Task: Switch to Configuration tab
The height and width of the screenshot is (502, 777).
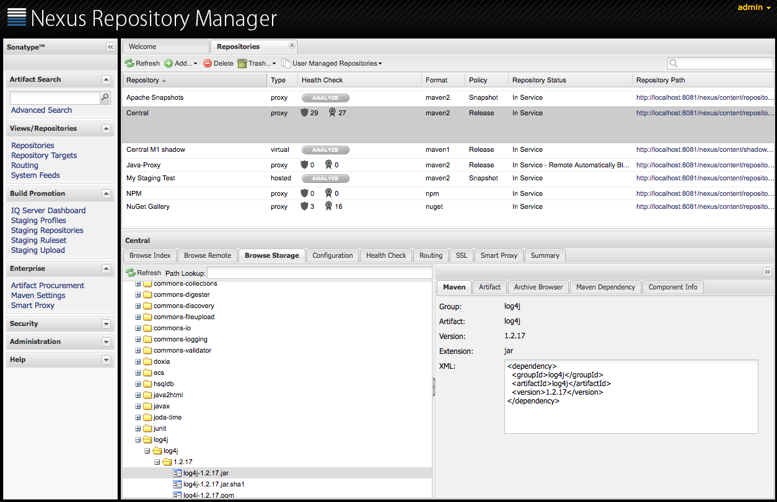Action: 333,255
